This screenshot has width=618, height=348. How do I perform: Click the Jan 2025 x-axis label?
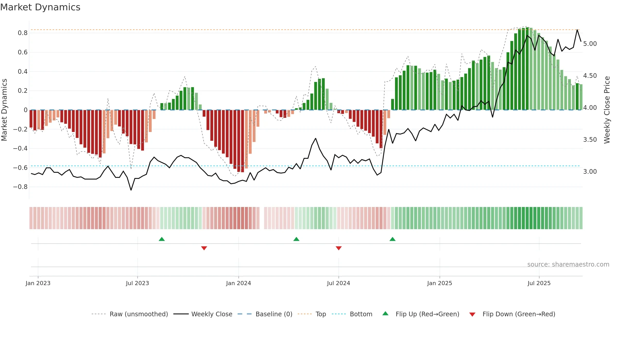tap(440, 283)
